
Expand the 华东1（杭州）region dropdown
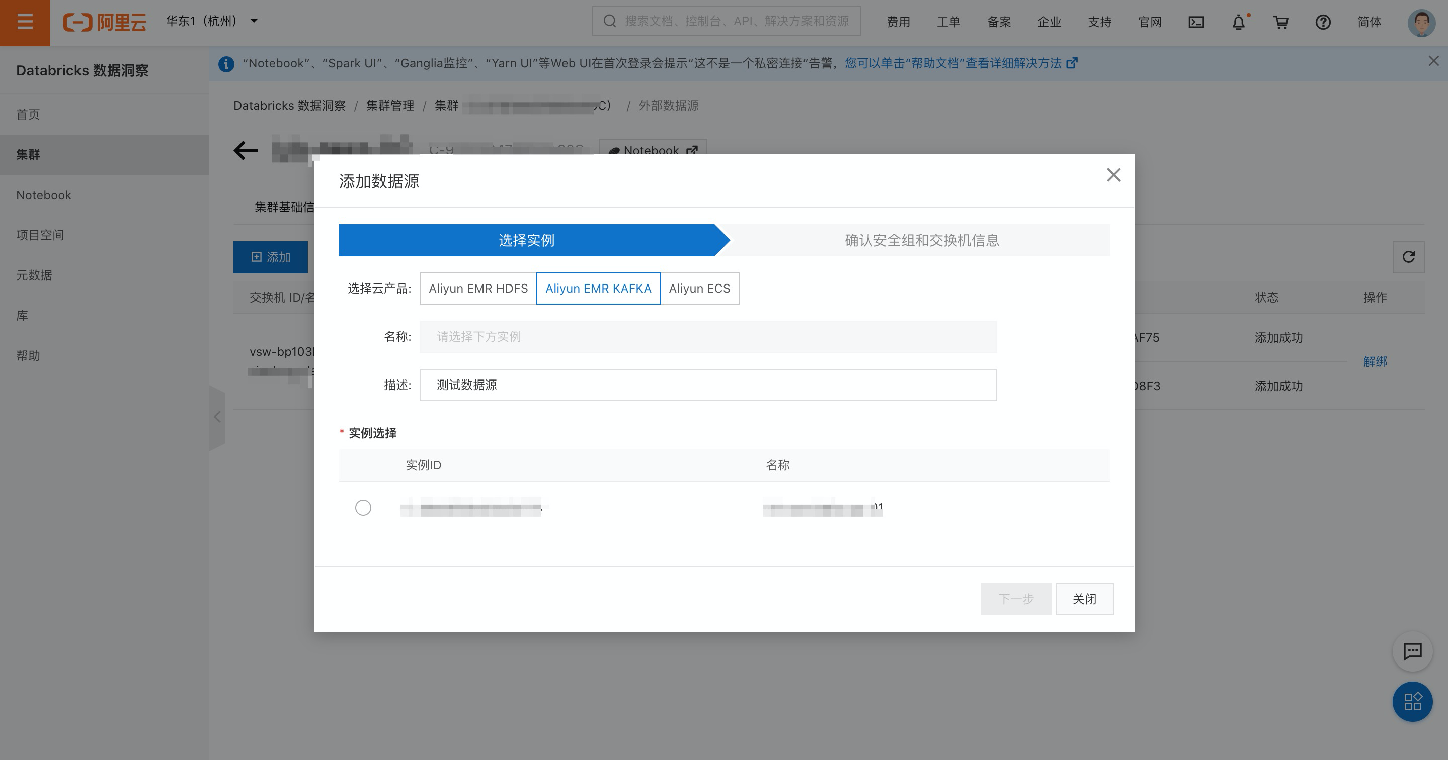tap(212, 21)
